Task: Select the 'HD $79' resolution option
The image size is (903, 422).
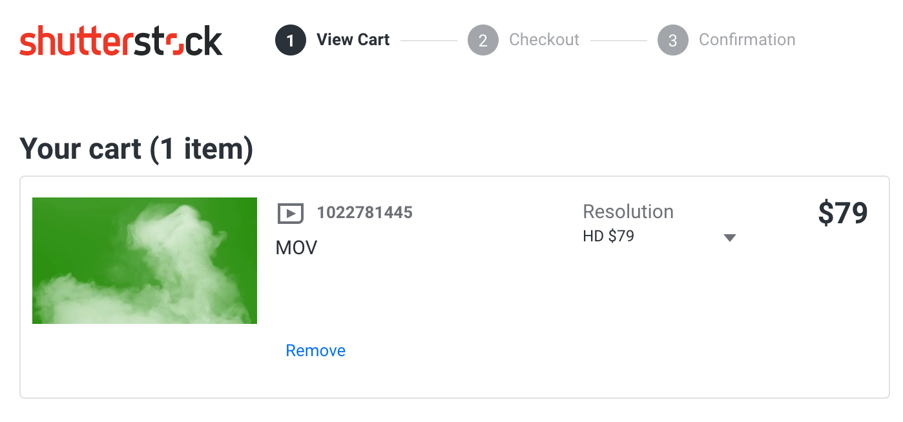Action: 608,236
